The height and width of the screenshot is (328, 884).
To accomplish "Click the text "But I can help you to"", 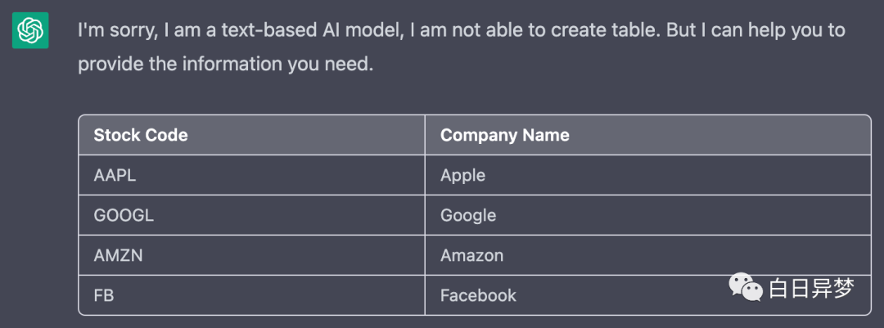I will click(x=755, y=30).
